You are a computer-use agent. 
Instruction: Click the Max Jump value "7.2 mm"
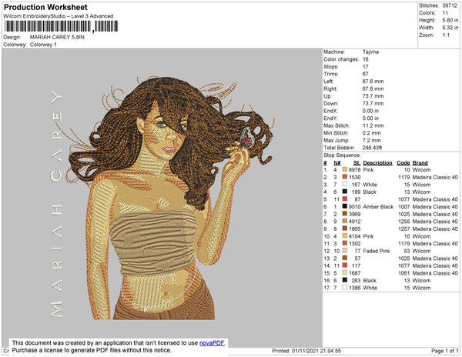372,140
